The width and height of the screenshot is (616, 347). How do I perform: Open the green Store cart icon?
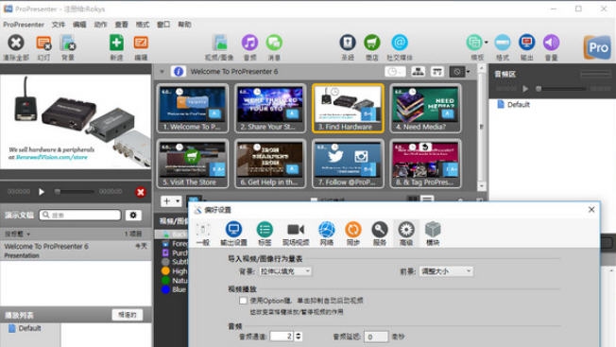tap(371, 43)
